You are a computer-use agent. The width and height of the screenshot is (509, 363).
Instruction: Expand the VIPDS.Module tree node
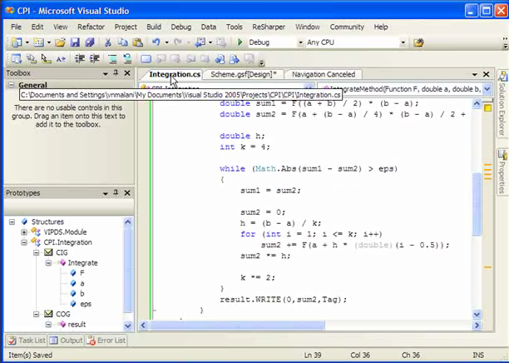[x=26, y=232]
